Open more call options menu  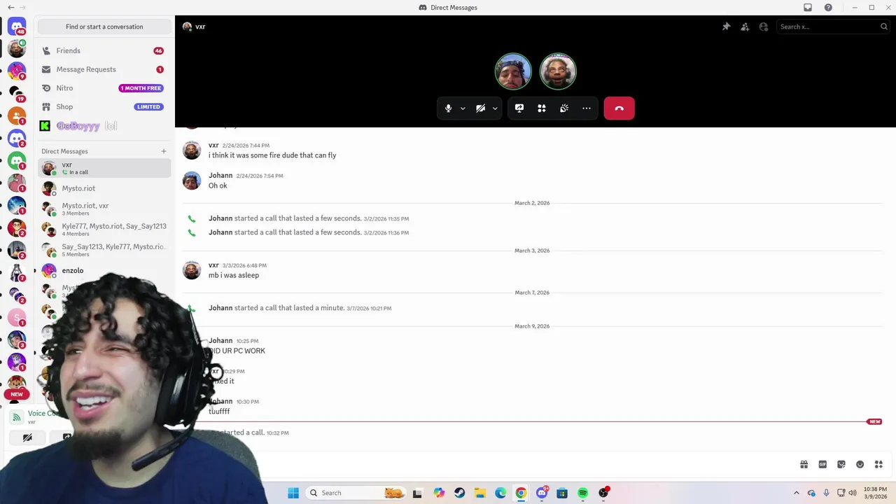coord(587,108)
